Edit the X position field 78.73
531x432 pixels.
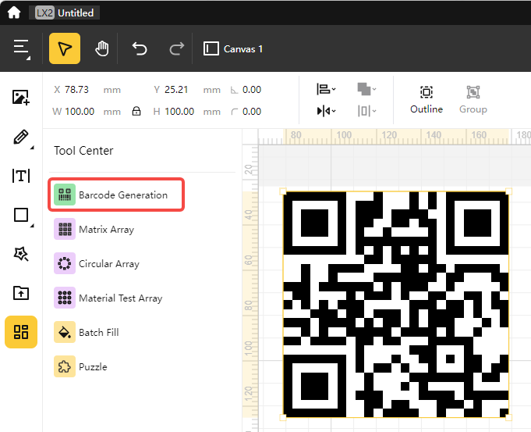pyautogui.click(x=76, y=90)
